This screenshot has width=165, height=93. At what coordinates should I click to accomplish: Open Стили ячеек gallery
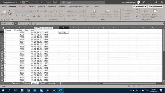click(116, 13)
